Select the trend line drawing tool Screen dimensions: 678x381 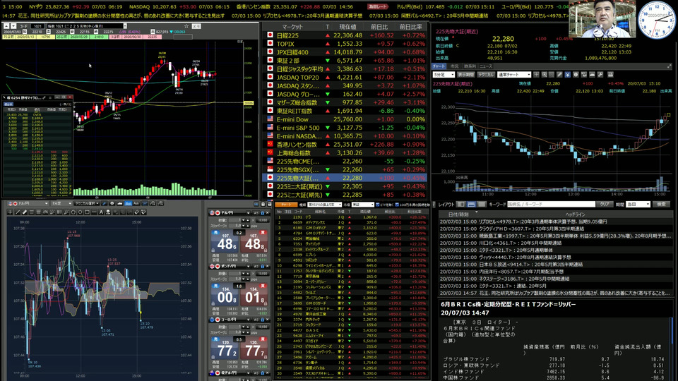18,212
